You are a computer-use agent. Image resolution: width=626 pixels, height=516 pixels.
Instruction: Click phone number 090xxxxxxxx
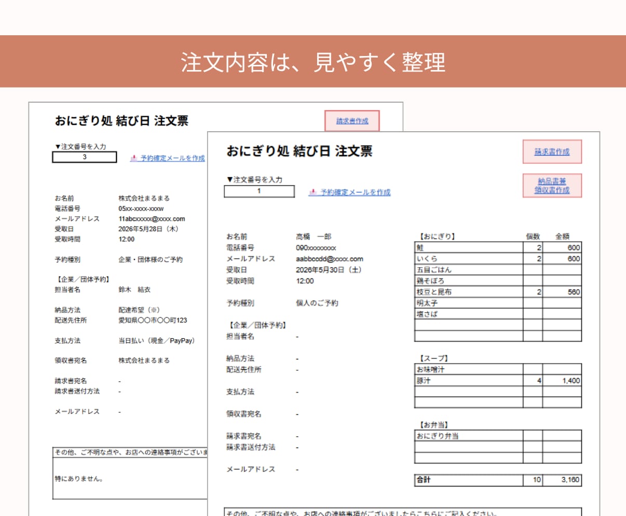pos(316,248)
